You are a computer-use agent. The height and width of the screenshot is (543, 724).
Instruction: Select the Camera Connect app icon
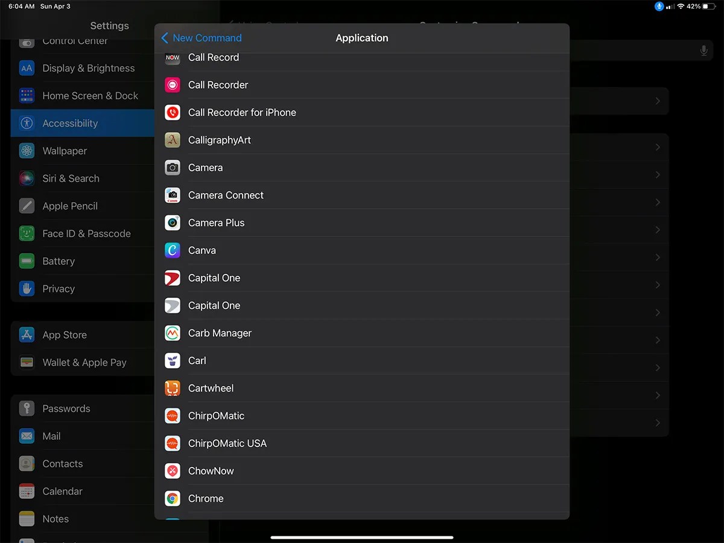172,195
